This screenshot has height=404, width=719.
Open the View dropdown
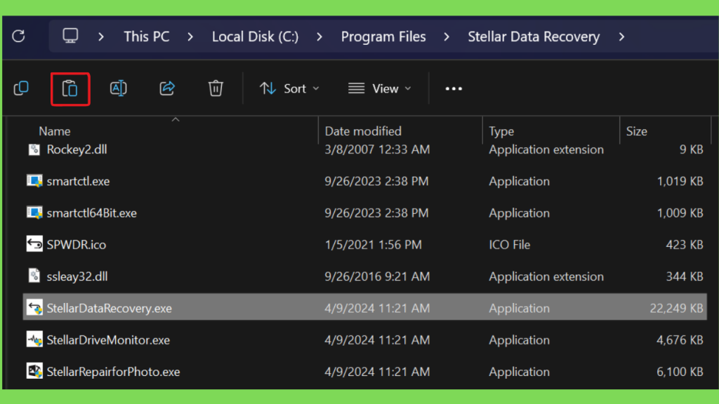379,88
